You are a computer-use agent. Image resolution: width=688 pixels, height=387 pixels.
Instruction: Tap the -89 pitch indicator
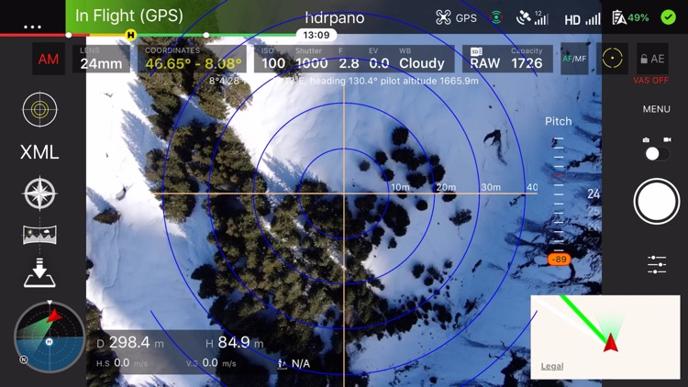559,260
